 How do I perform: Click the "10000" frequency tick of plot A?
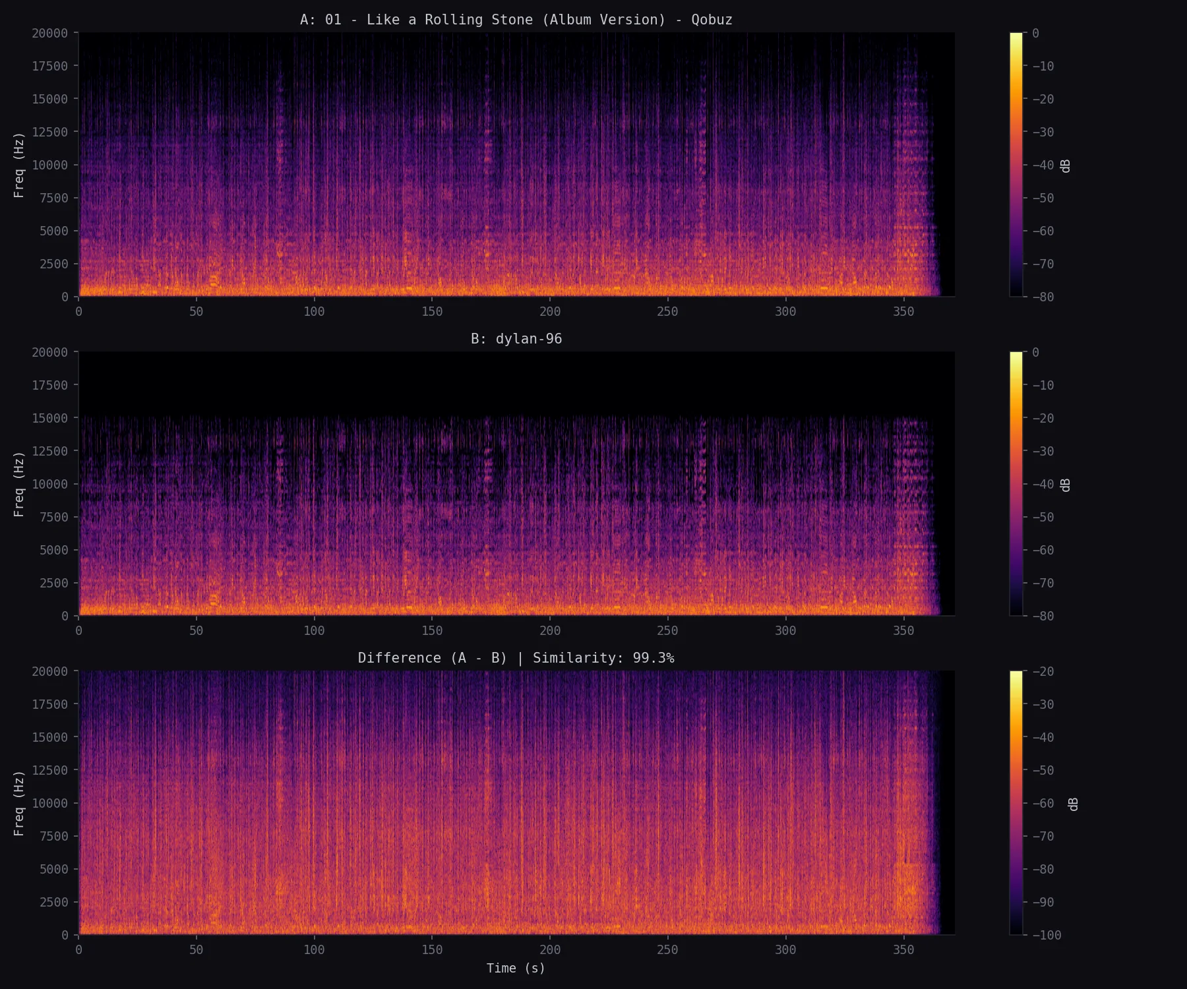point(50,165)
